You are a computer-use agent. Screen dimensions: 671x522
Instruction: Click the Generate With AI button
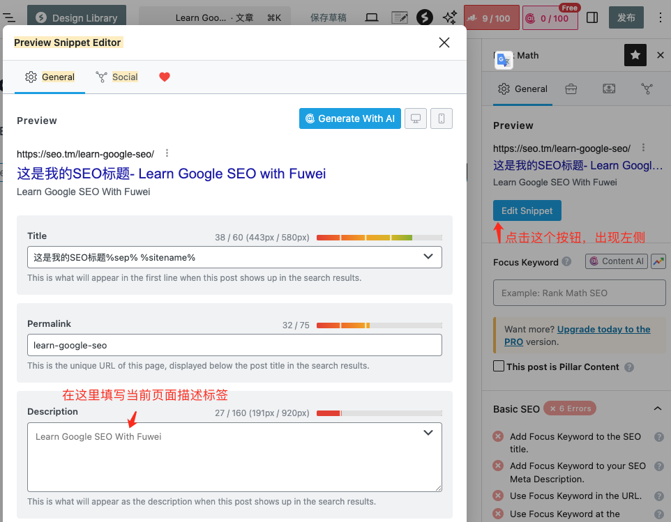tap(349, 118)
